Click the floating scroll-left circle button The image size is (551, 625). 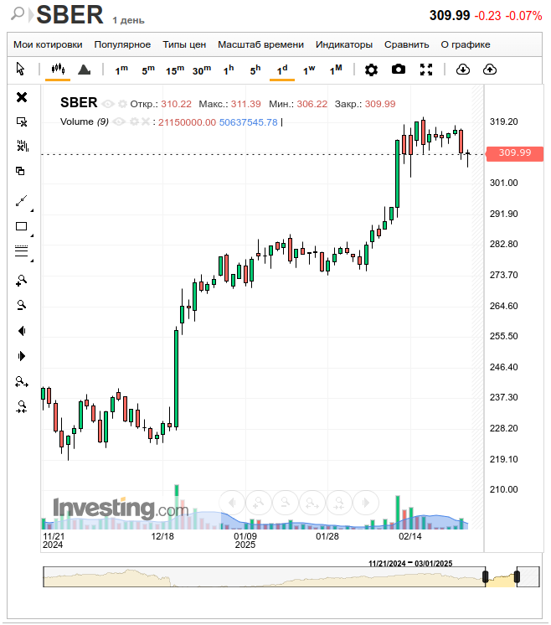[x=232, y=503]
